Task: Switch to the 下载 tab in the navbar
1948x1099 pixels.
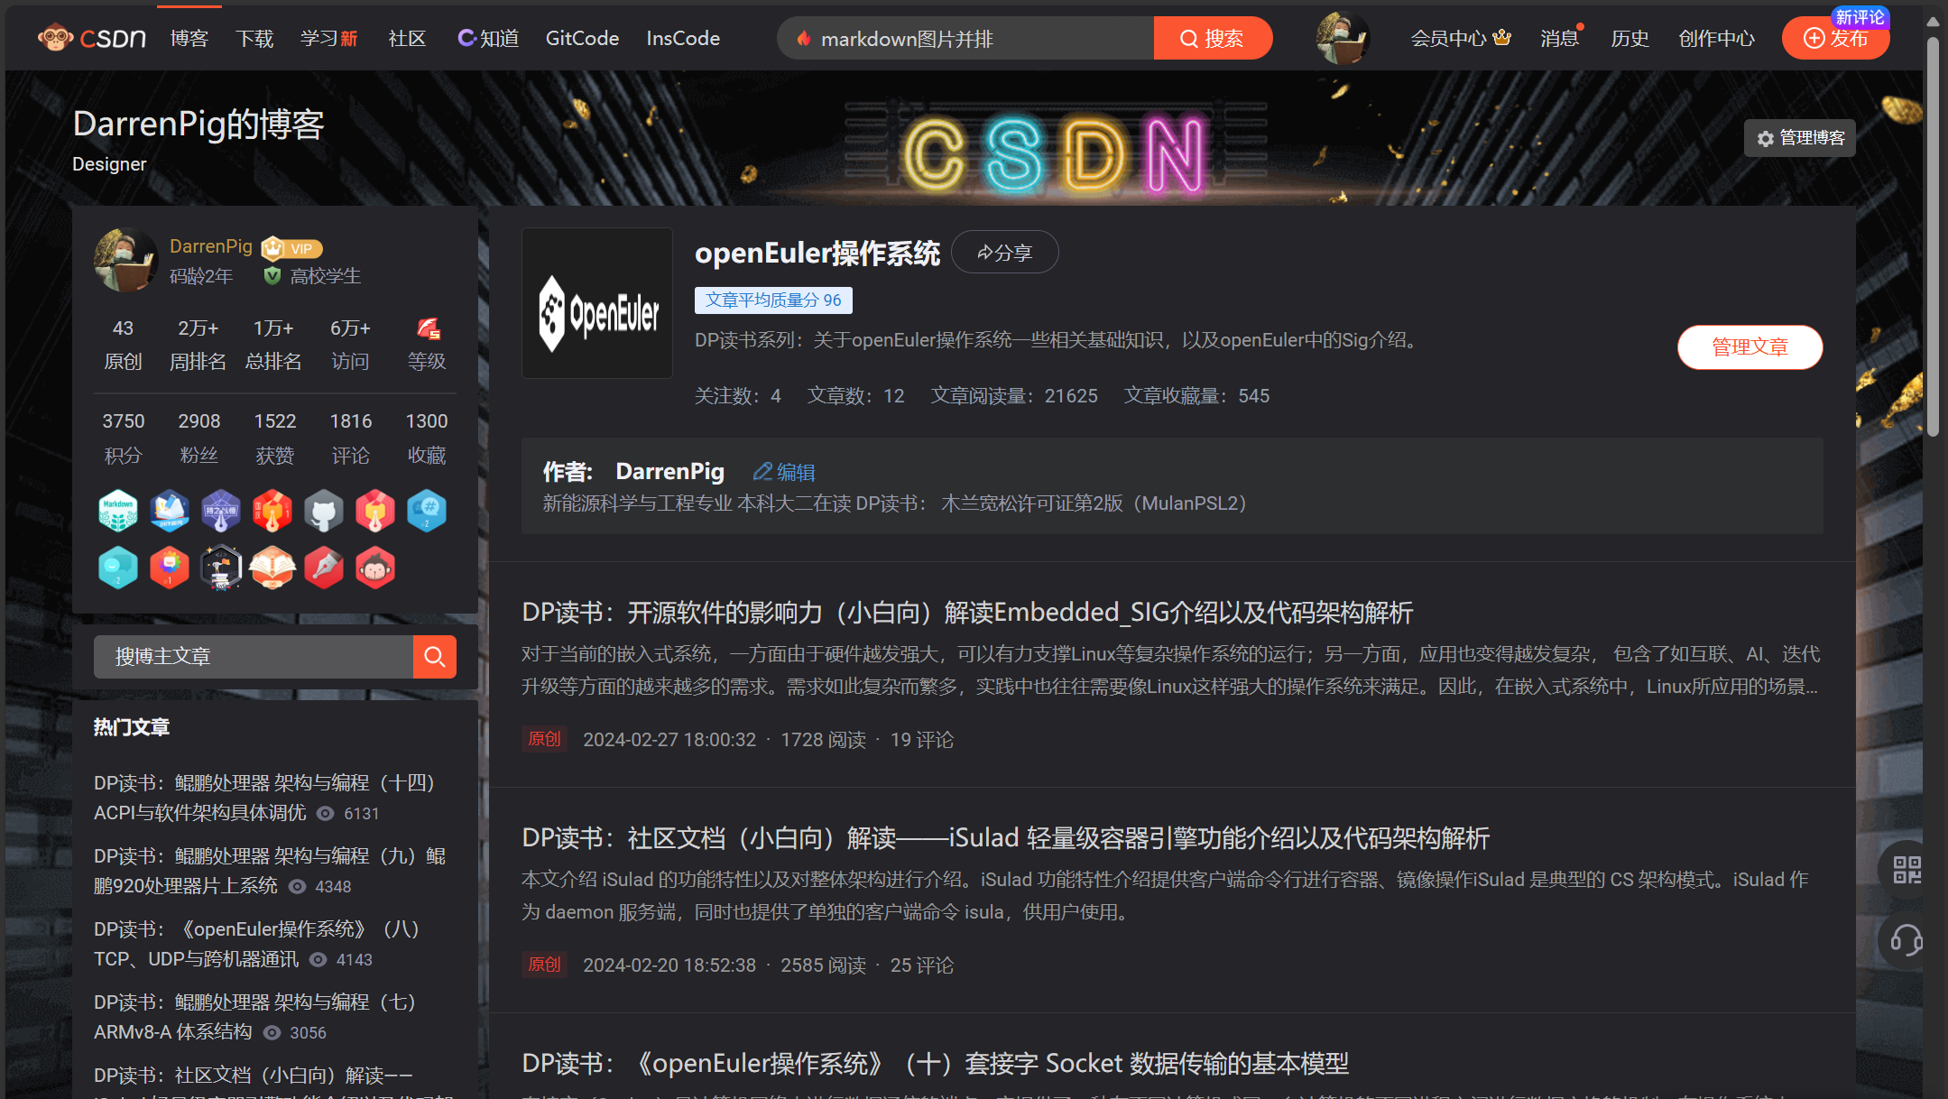Action: pos(254,38)
